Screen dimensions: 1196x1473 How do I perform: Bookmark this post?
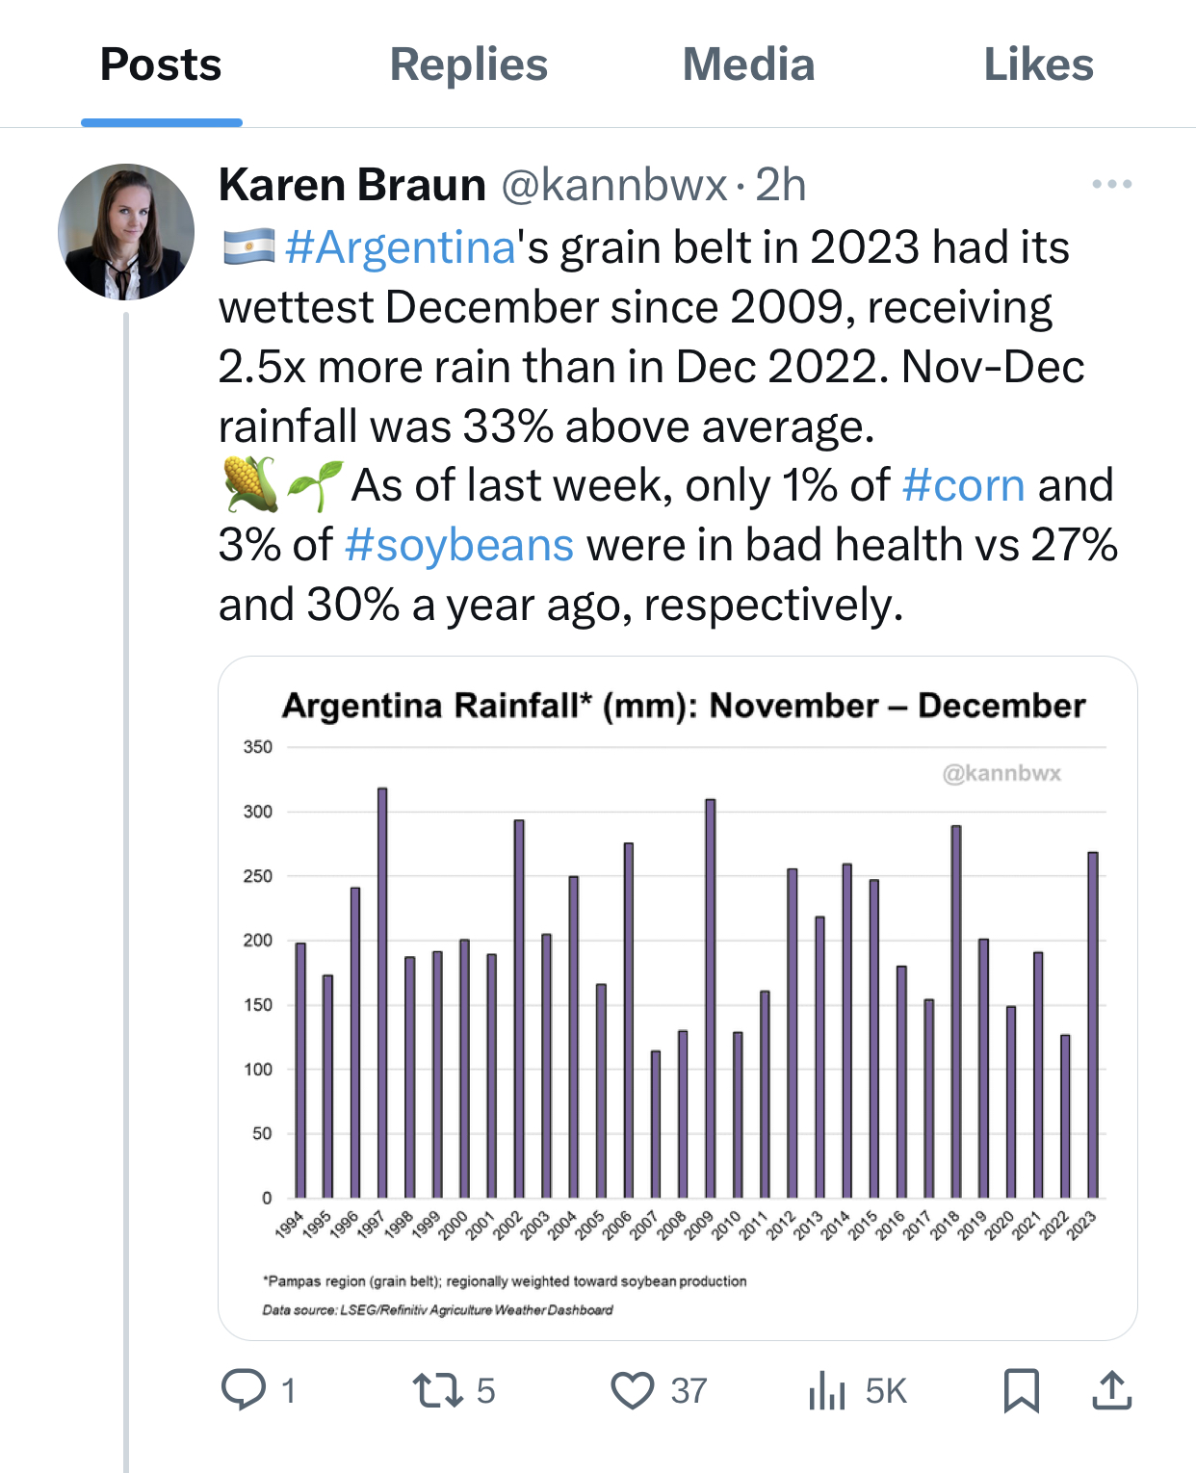coord(1021,1390)
